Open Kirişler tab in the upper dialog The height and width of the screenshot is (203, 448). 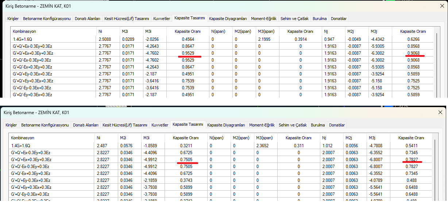point(13,19)
